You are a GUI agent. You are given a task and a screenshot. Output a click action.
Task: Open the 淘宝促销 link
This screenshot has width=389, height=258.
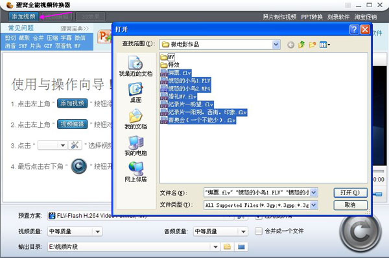(x=366, y=17)
